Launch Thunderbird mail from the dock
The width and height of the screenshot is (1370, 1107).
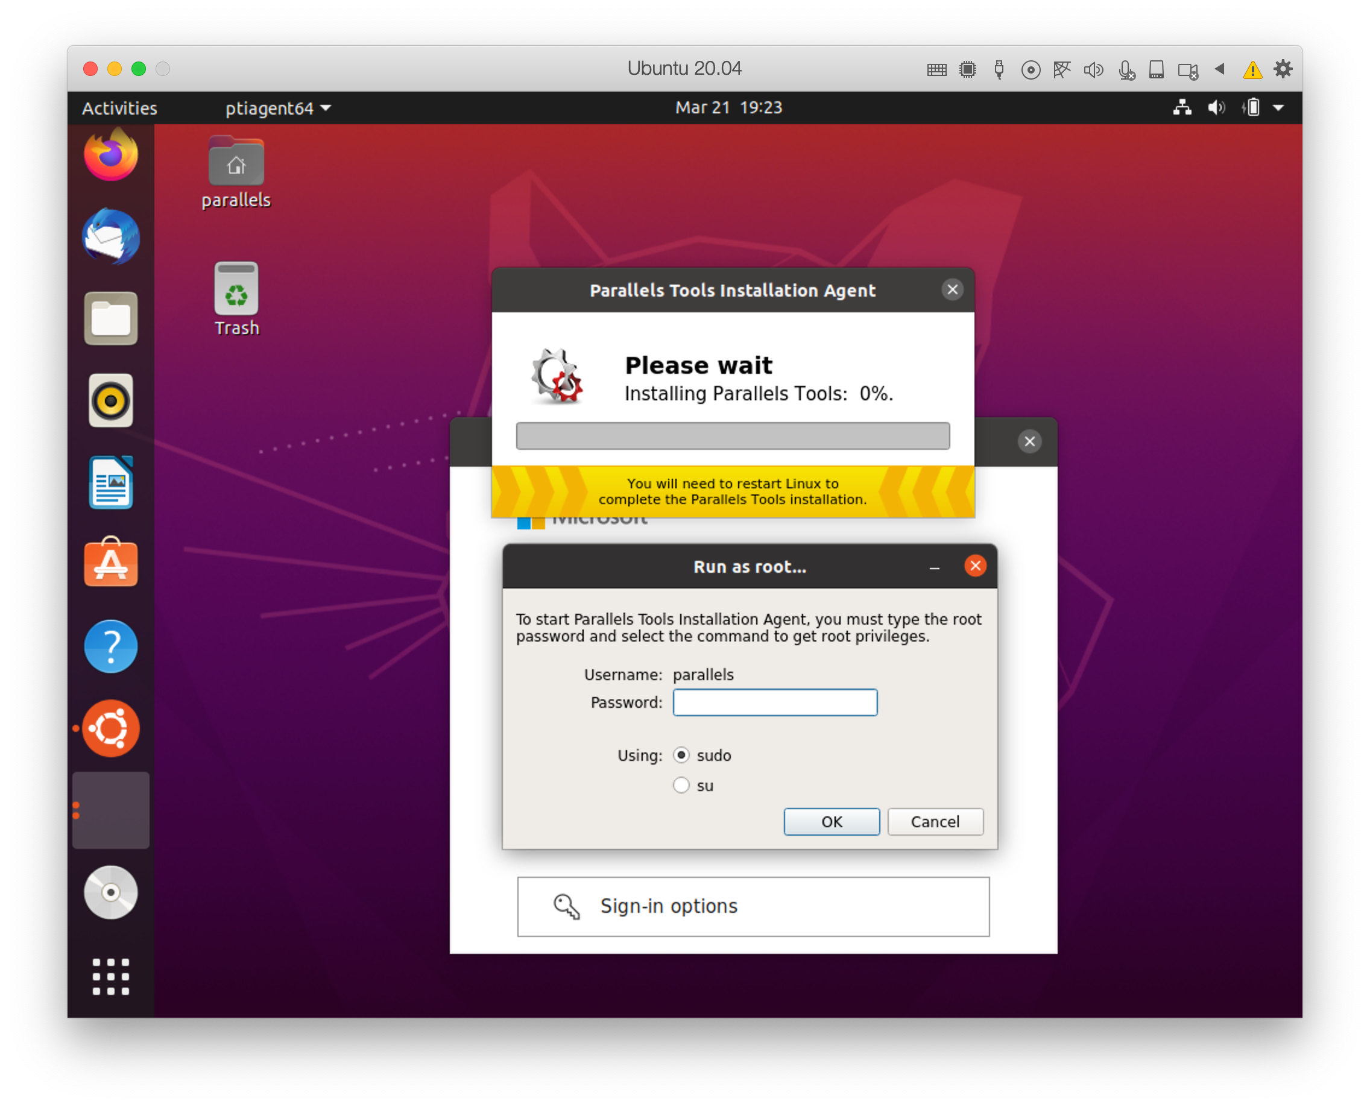[x=110, y=236]
